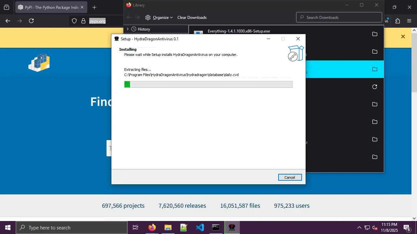Select the PyPI tab in Firefox

pos(51,7)
